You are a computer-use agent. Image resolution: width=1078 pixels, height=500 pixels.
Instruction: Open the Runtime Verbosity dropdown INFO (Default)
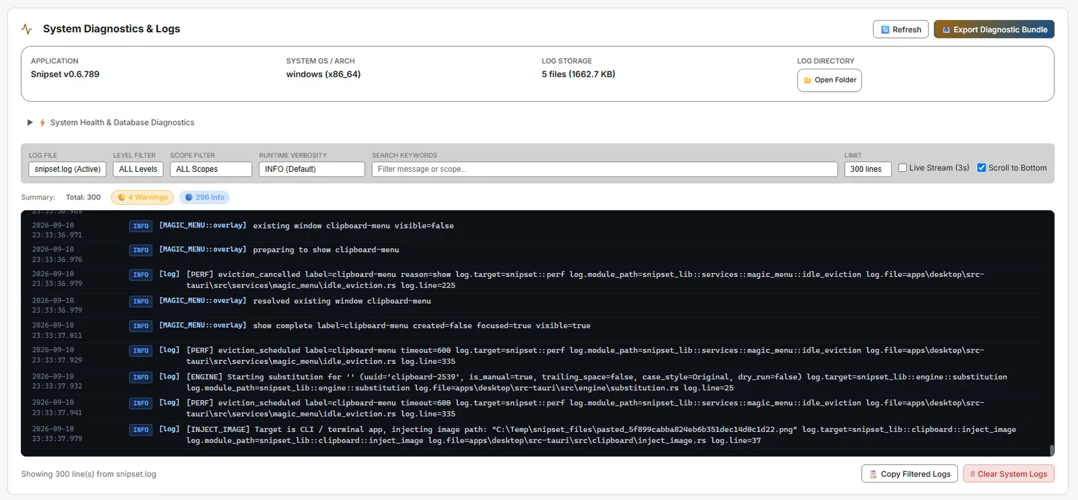[312, 169]
